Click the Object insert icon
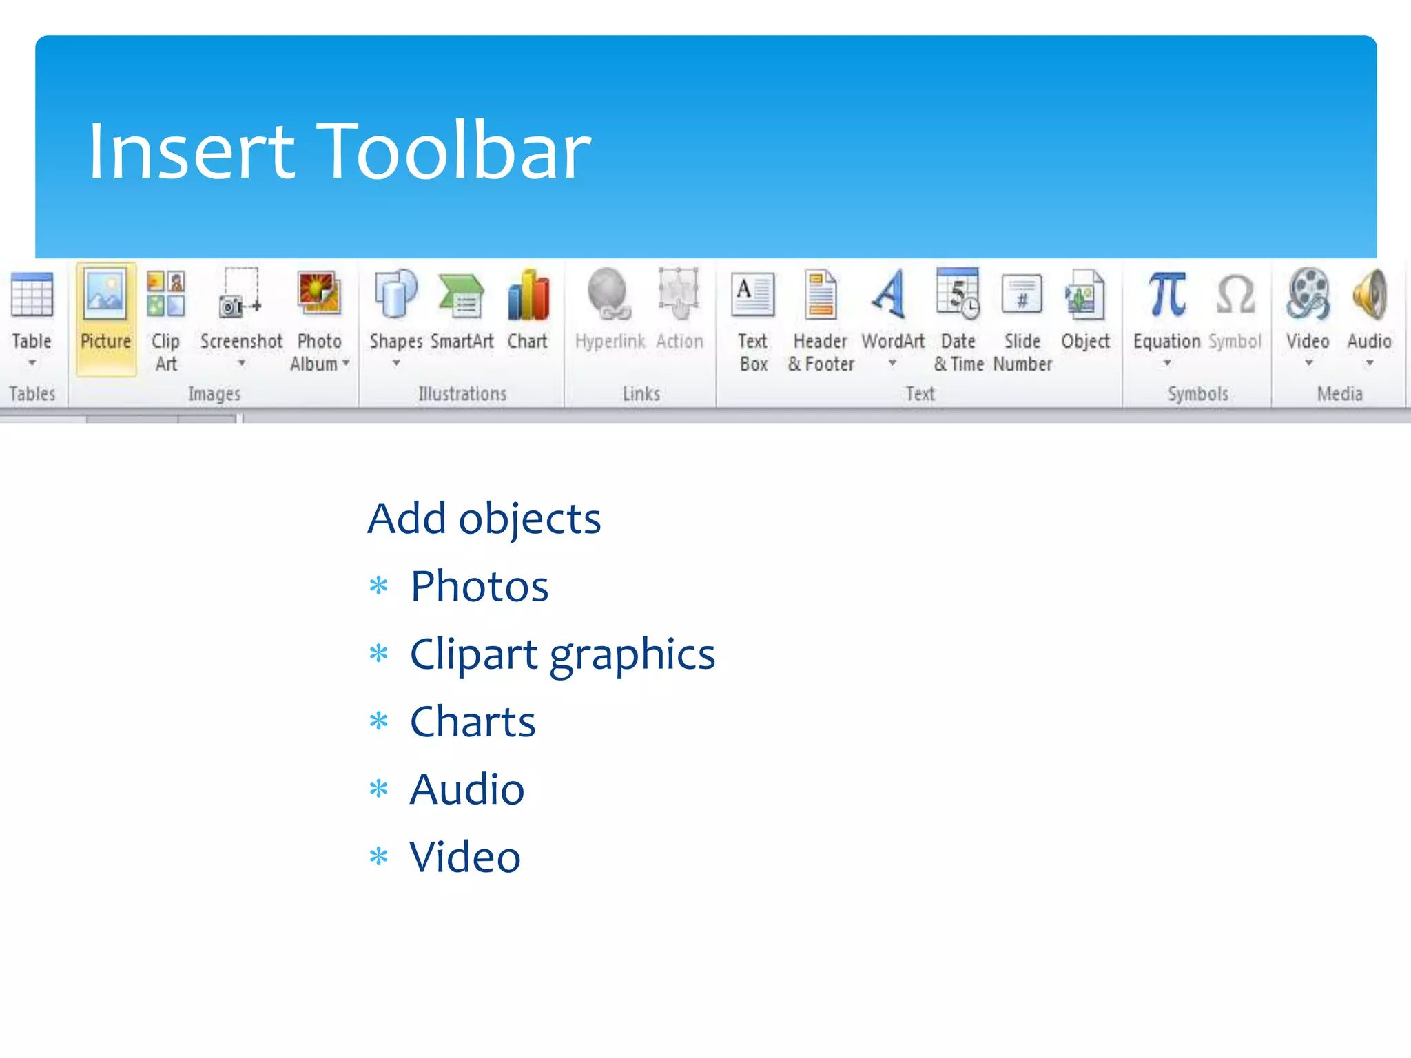1411x1058 pixels. [1085, 296]
